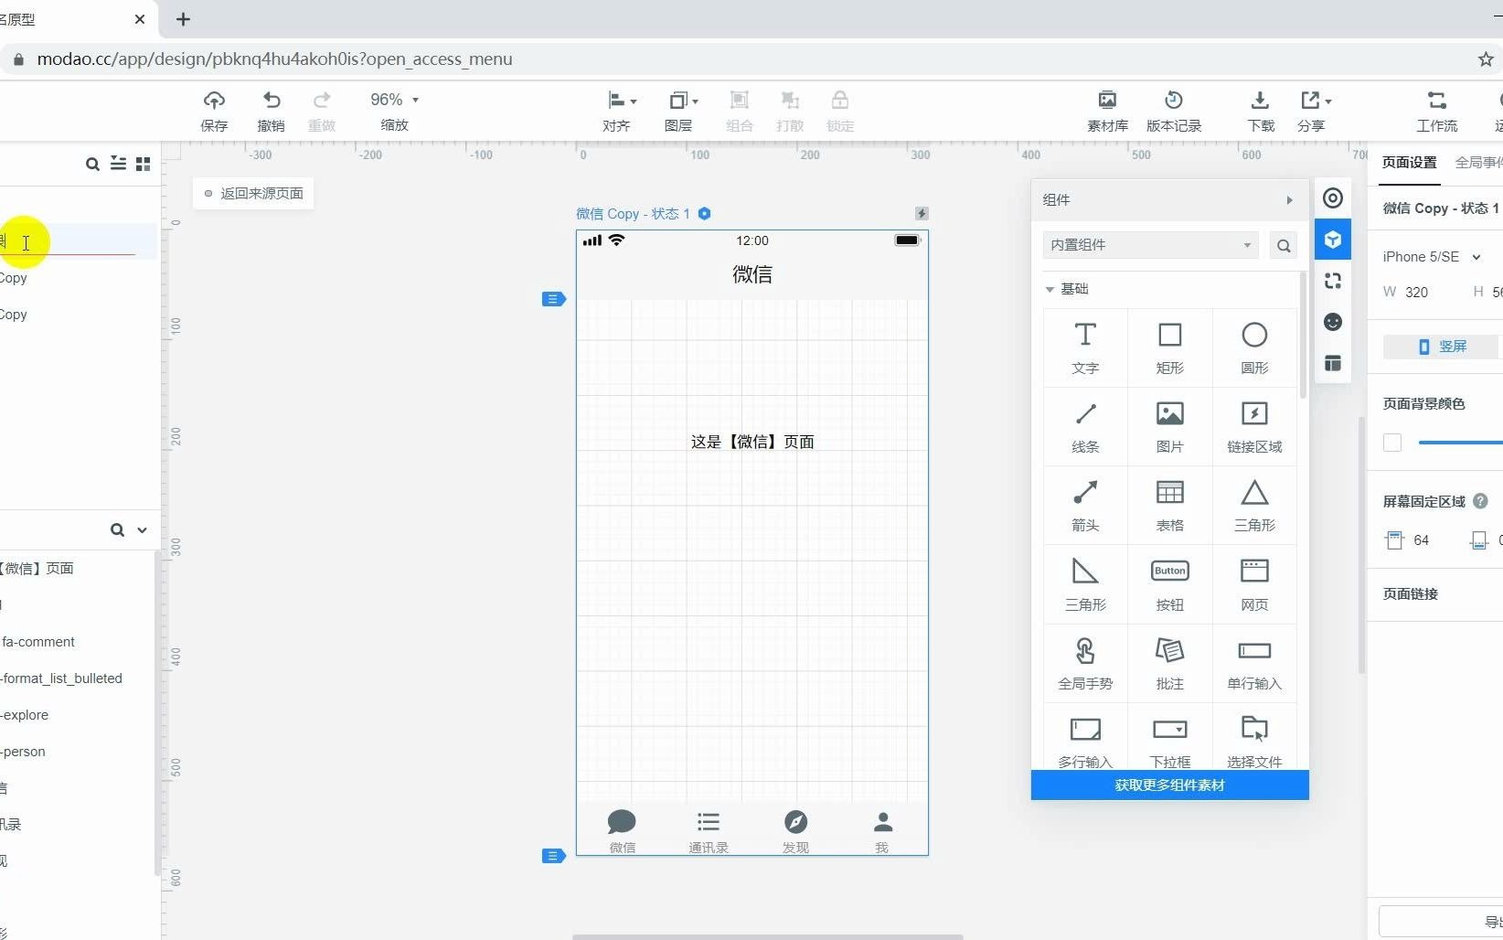The height and width of the screenshot is (940, 1503).
Task: Toggle portrait orientation (竖屏) button
Action: (x=1442, y=347)
